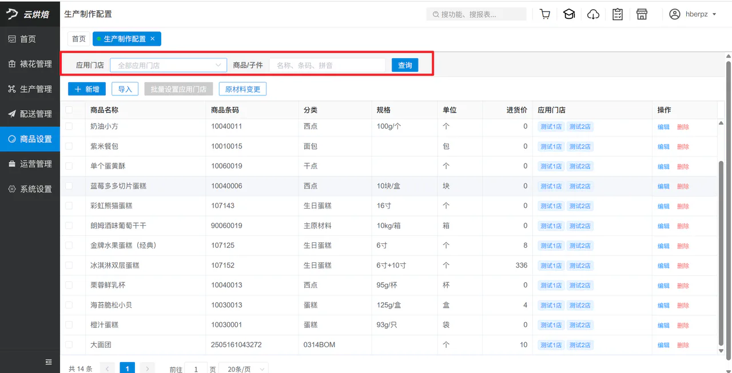Click page 1 in pagination
Viewport: 732px width, 373px height.
click(128, 368)
